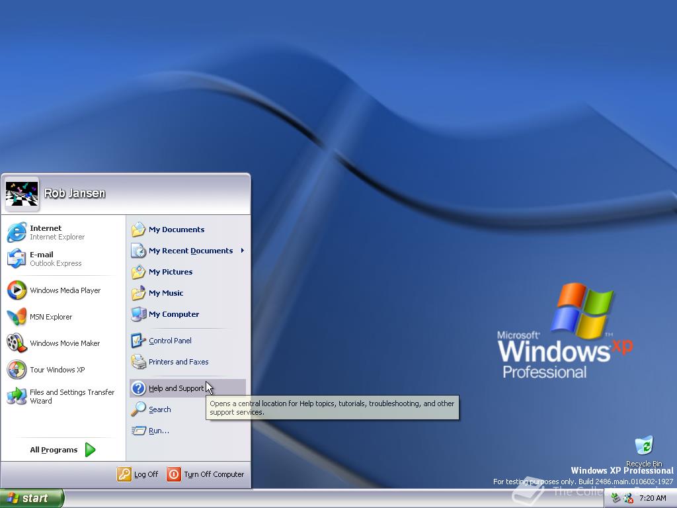Open the My Pictures folder icon

tap(139, 272)
